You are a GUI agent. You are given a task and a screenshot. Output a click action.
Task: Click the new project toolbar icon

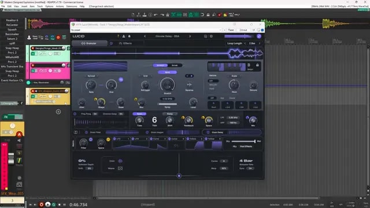pyautogui.click(x=133, y=14)
